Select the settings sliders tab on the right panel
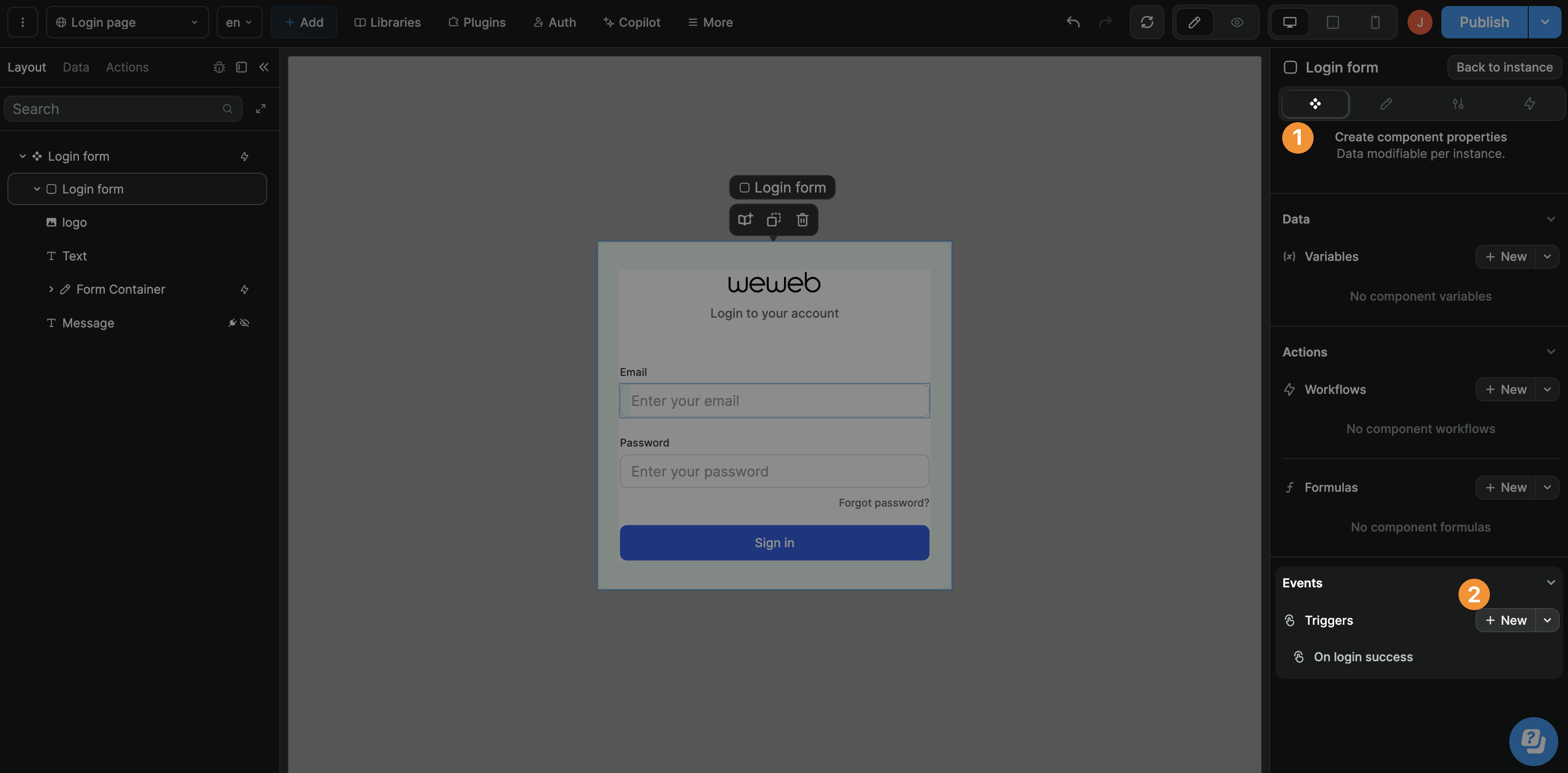This screenshot has height=773, width=1568. tap(1458, 103)
